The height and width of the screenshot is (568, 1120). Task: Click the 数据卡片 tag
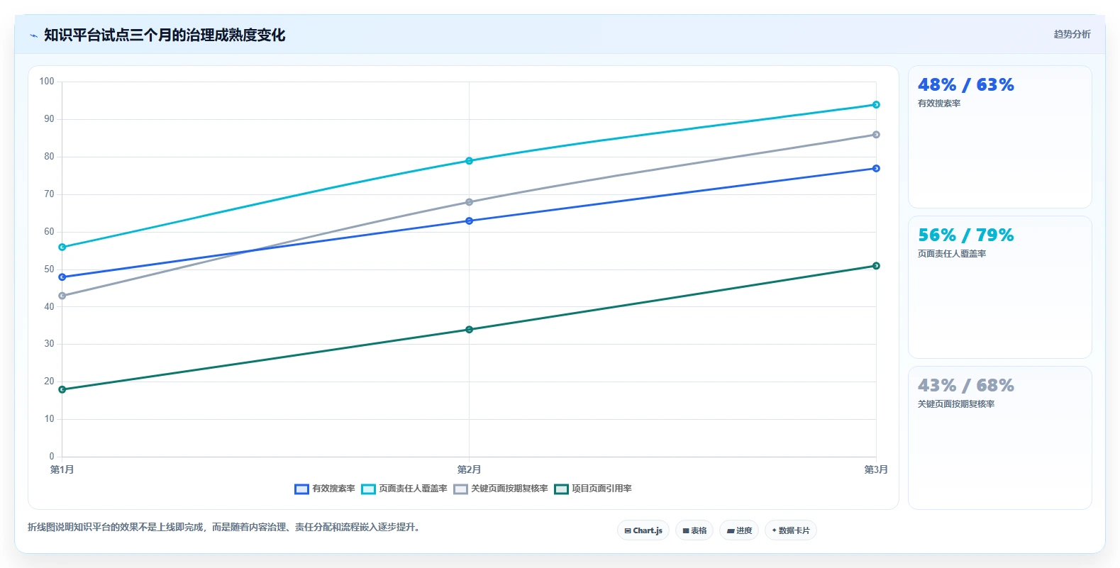point(791,530)
